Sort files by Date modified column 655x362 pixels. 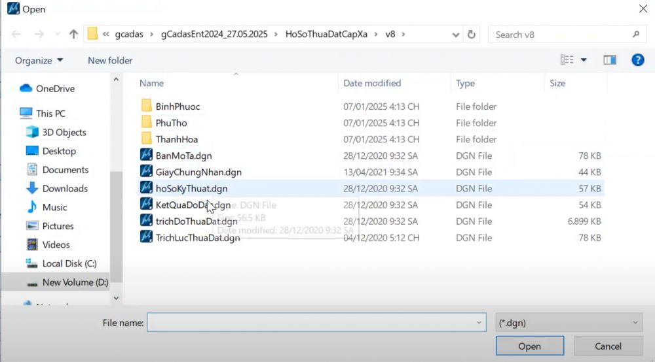372,83
